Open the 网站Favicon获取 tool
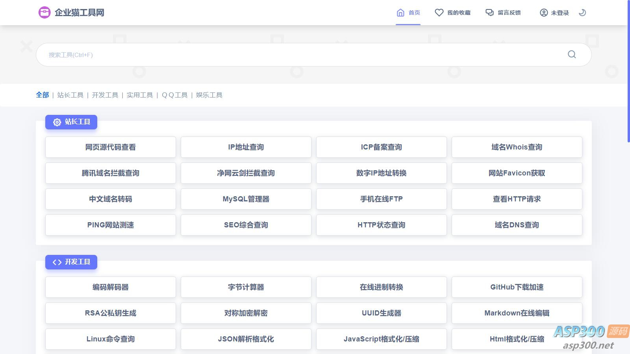Screen dimensions: 630x354 pyautogui.click(x=517, y=173)
